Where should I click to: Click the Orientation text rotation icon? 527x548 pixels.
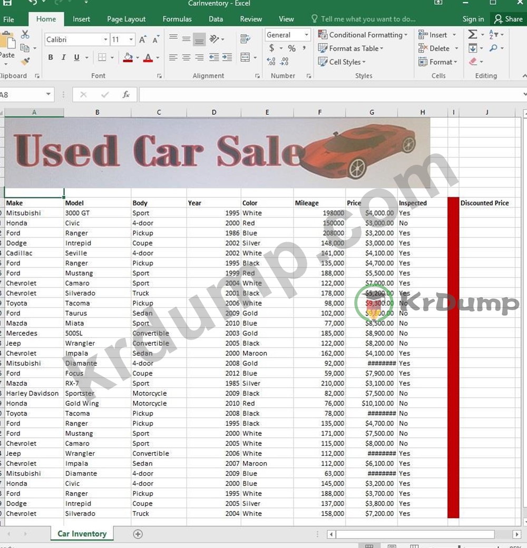coord(214,39)
